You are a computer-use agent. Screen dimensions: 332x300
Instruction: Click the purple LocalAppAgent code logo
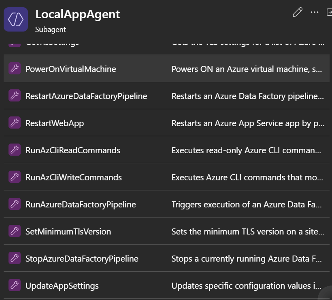pos(16,19)
